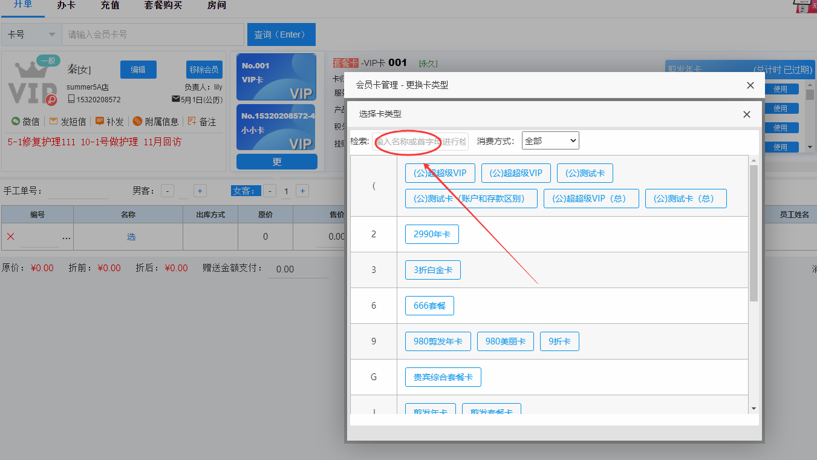This screenshot has height=460, width=817.
Task: Switch to the 房间 tab
Action: 216,5
